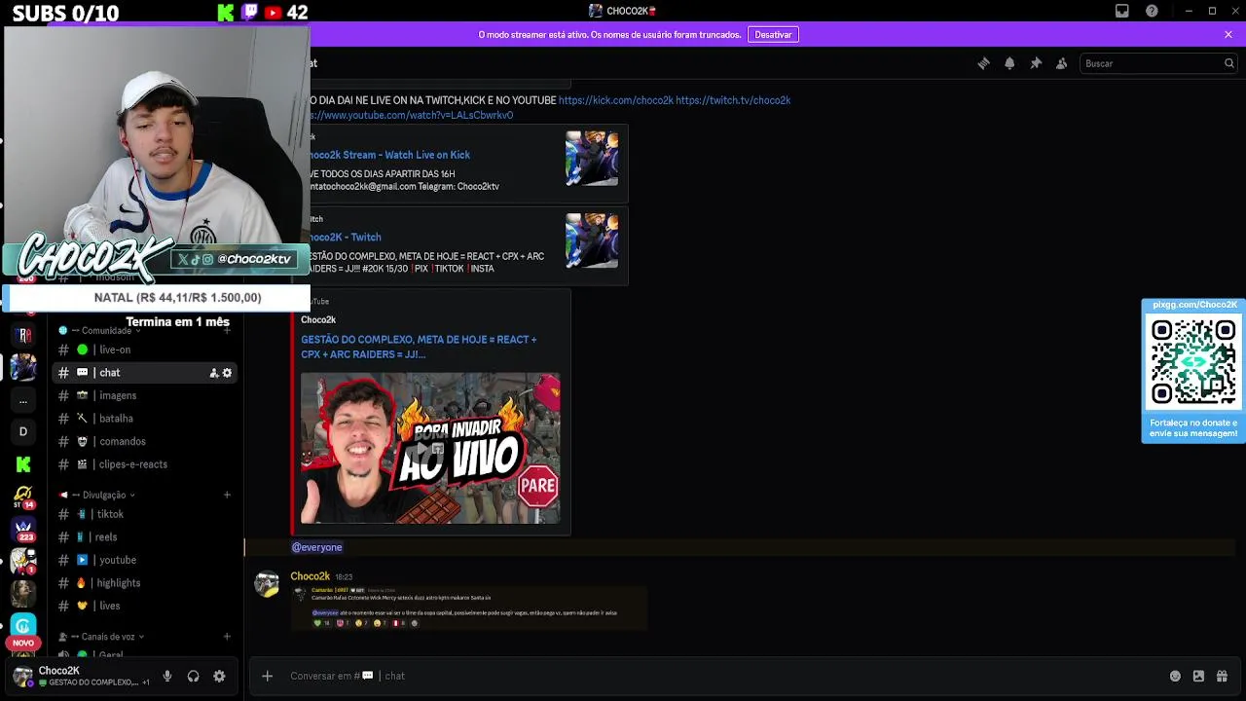Open the green K server icon
This screenshot has width=1246, height=701.
click(x=23, y=464)
